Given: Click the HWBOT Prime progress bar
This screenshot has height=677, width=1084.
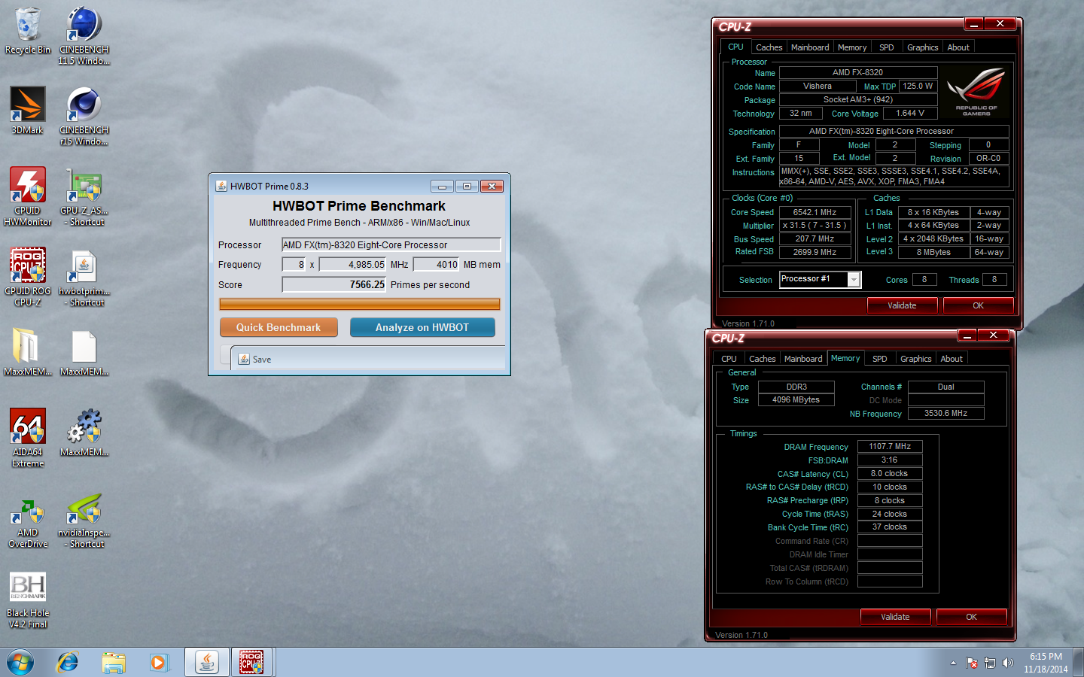Looking at the screenshot, I should (360, 304).
